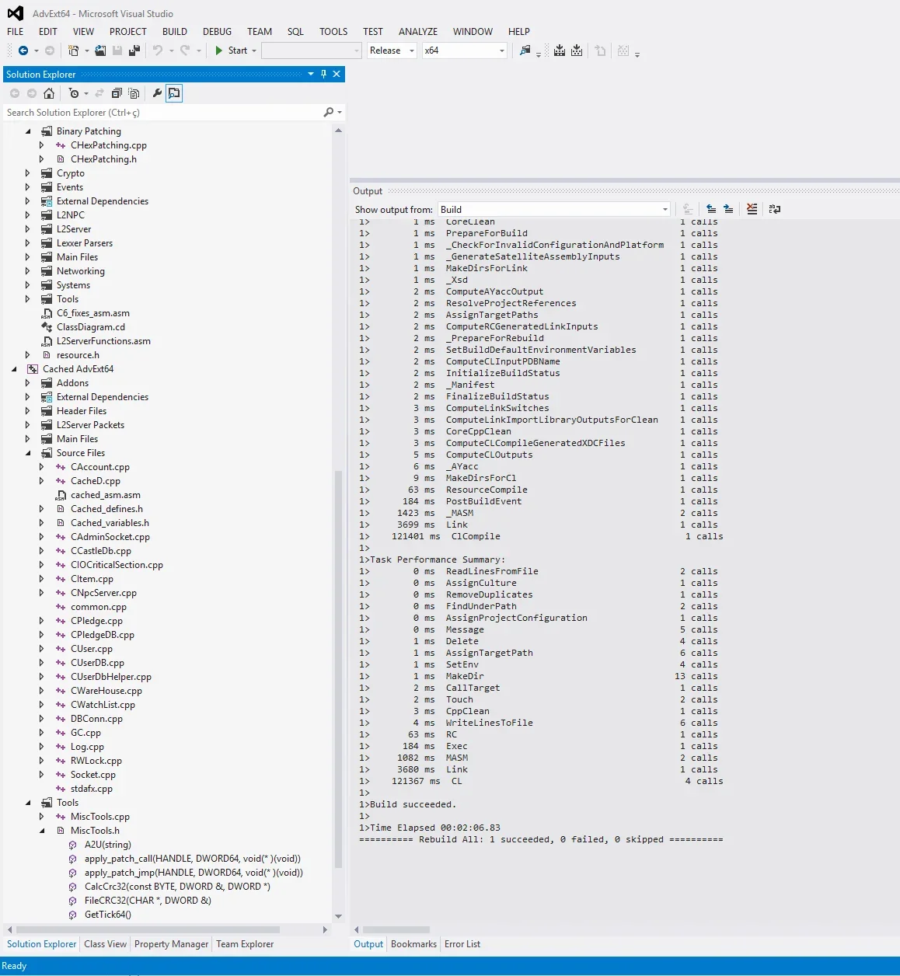The image size is (900, 976).
Task: Click the Find in Files toolbar icon
Action: click(525, 51)
